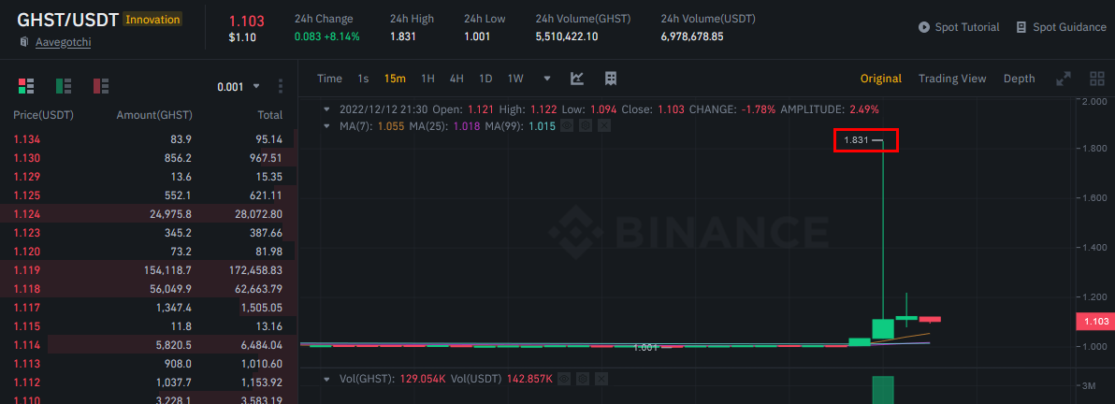Switch chart to 1H interval

[x=427, y=79]
